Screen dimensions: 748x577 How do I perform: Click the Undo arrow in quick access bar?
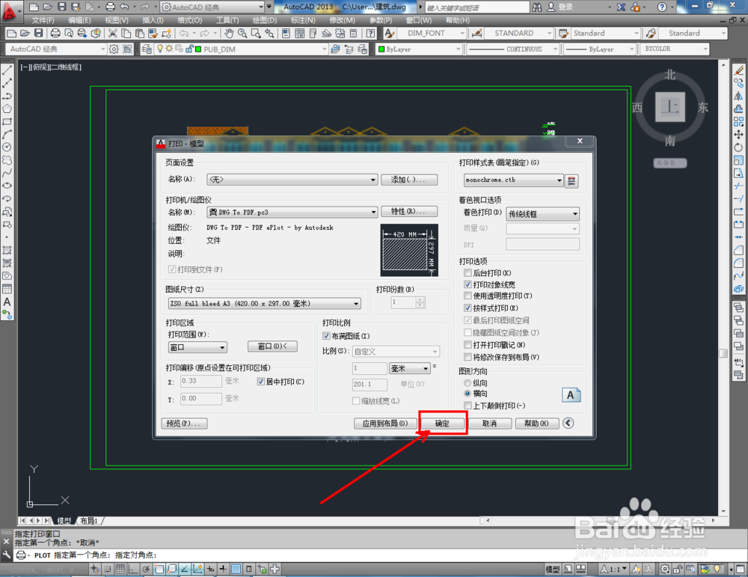tap(124, 7)
